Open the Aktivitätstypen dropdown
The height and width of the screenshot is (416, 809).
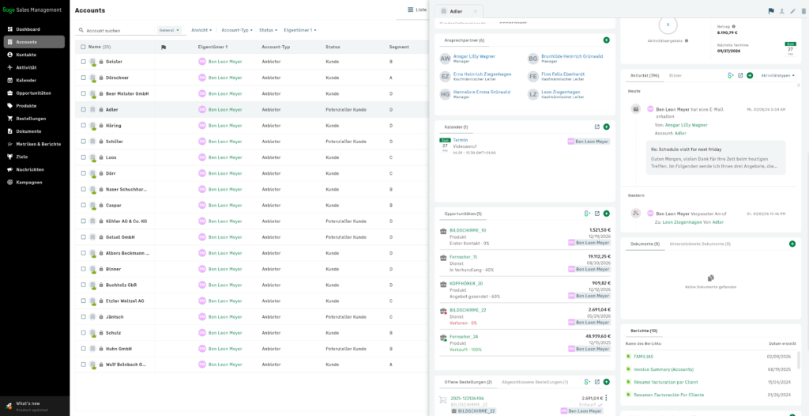click(777, 75)
